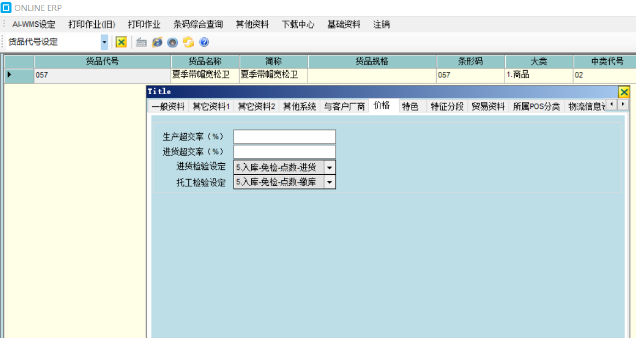Open the Internet Explorer browser icon
Viewport: 636px width, 338px height.
pos(157,42)
